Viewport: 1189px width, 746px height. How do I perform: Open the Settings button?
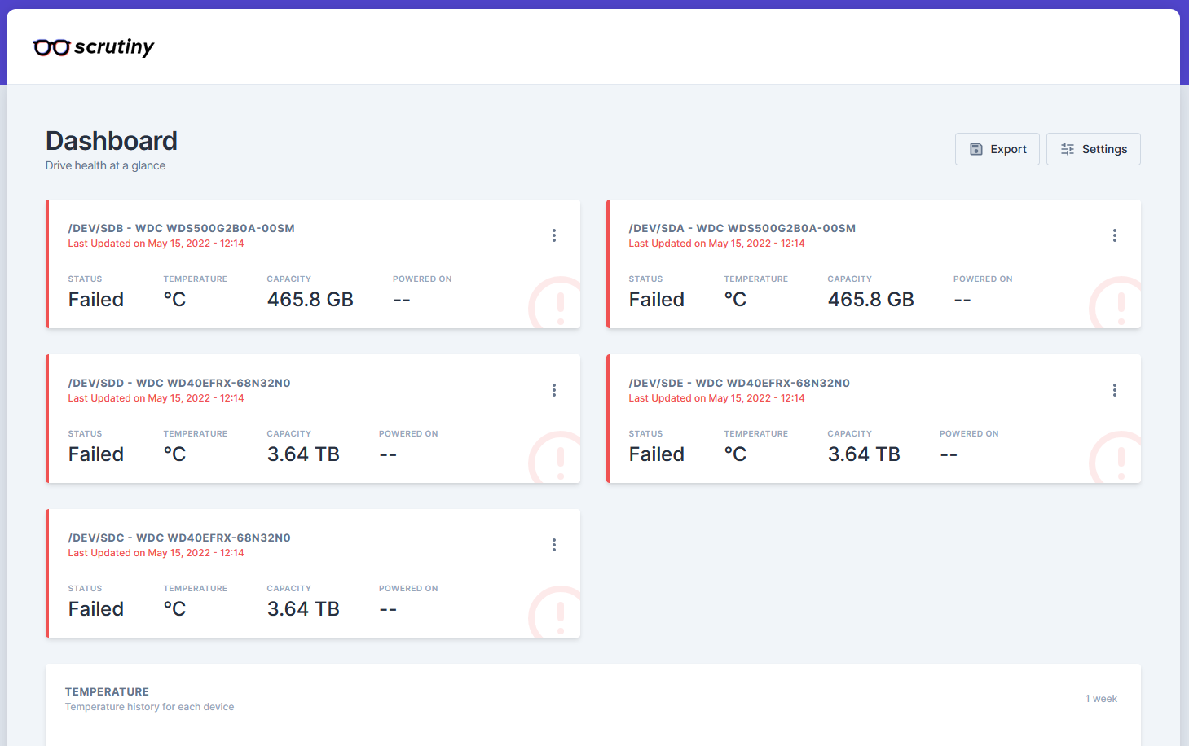(x=1093, y=148)
